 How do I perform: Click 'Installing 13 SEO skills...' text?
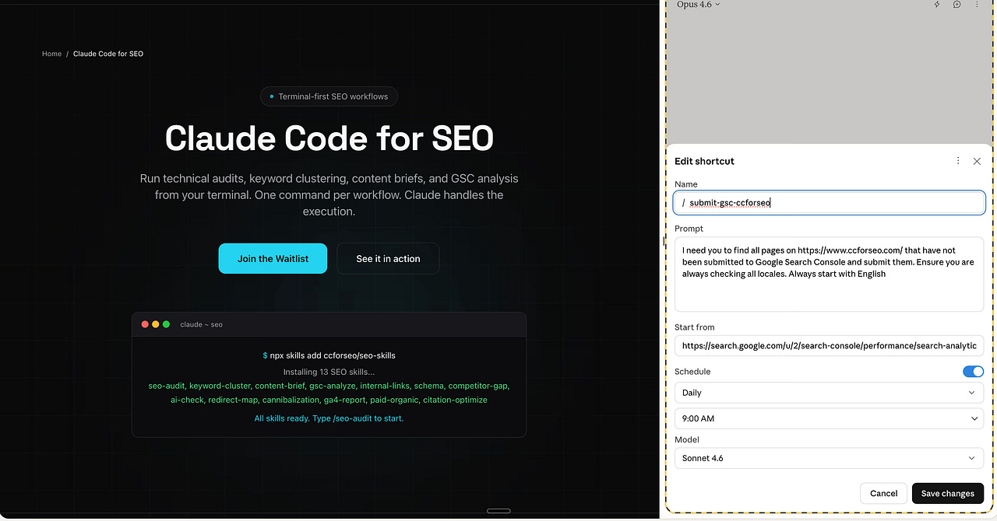click(329, 372)
